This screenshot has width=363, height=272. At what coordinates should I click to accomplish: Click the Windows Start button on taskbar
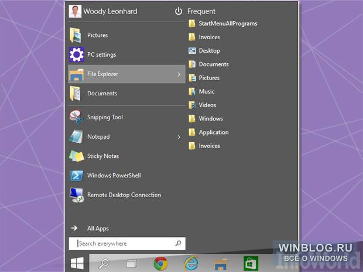pyautogui.click(x=77, y=263)
